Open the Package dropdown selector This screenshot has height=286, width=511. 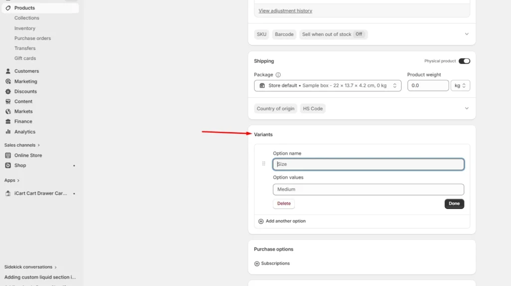coord(327,85)
